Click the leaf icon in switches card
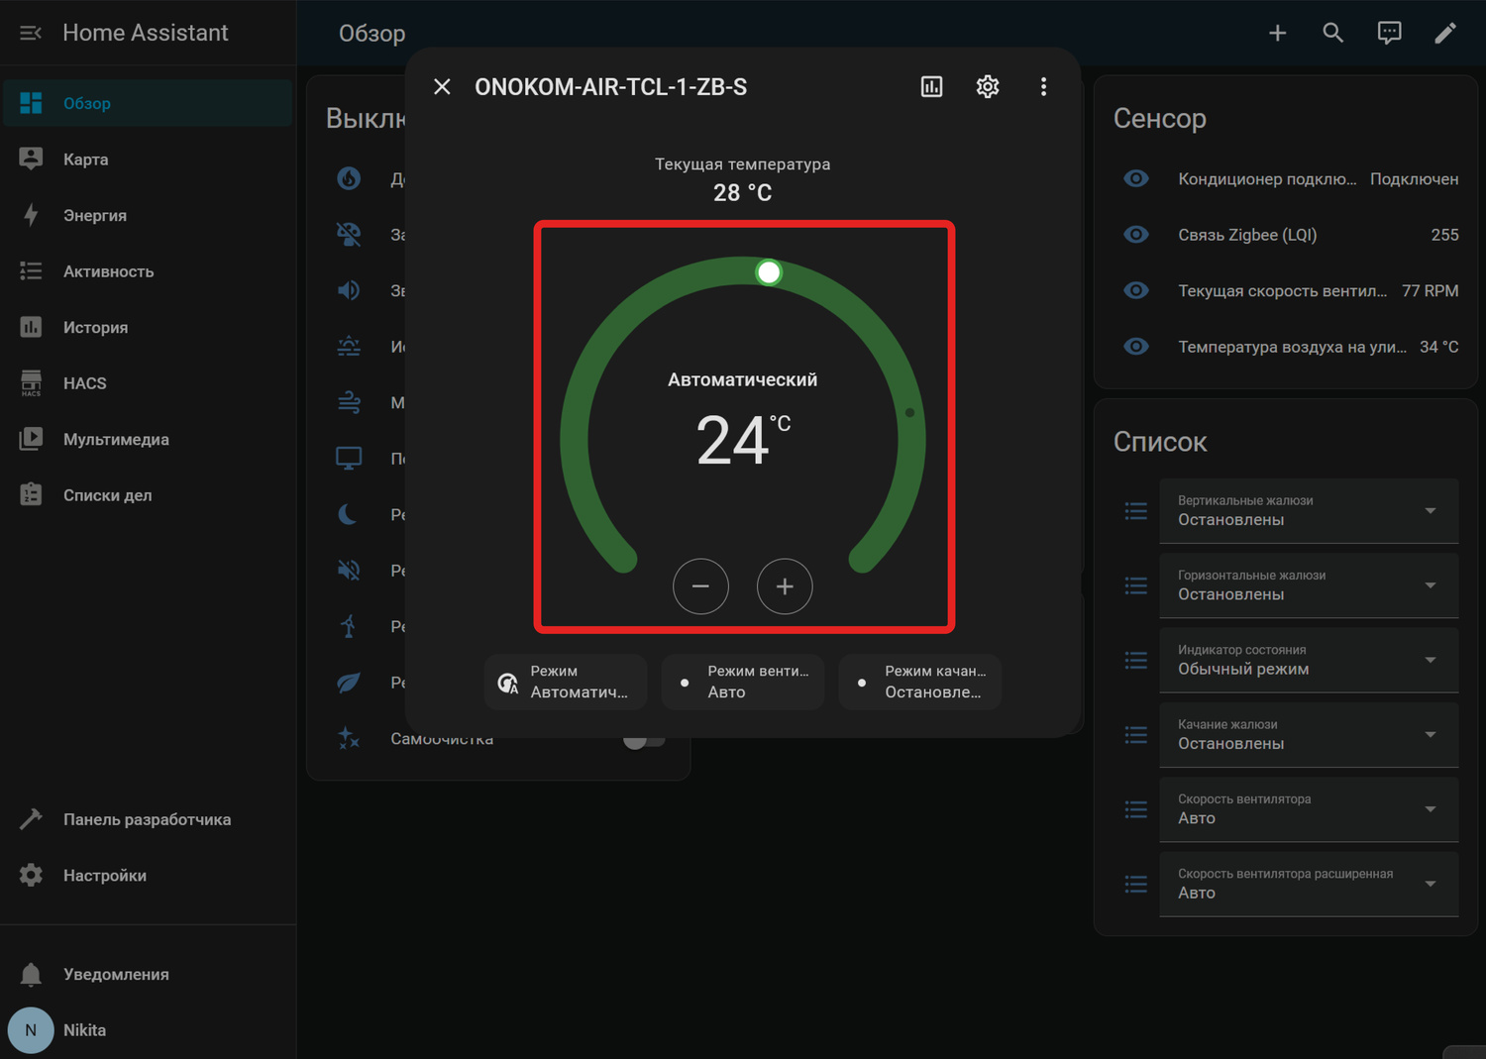 click(349, 683)
